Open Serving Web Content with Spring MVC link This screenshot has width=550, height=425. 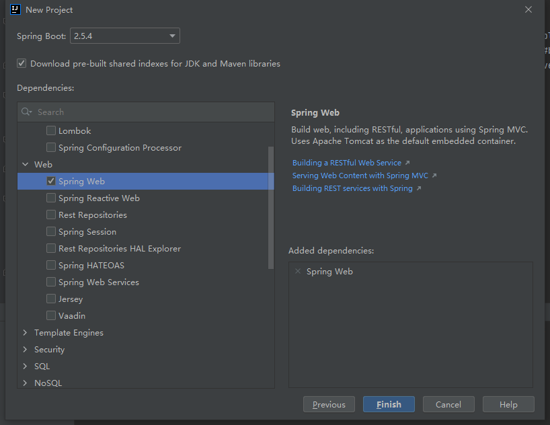(x=360, y=176)
